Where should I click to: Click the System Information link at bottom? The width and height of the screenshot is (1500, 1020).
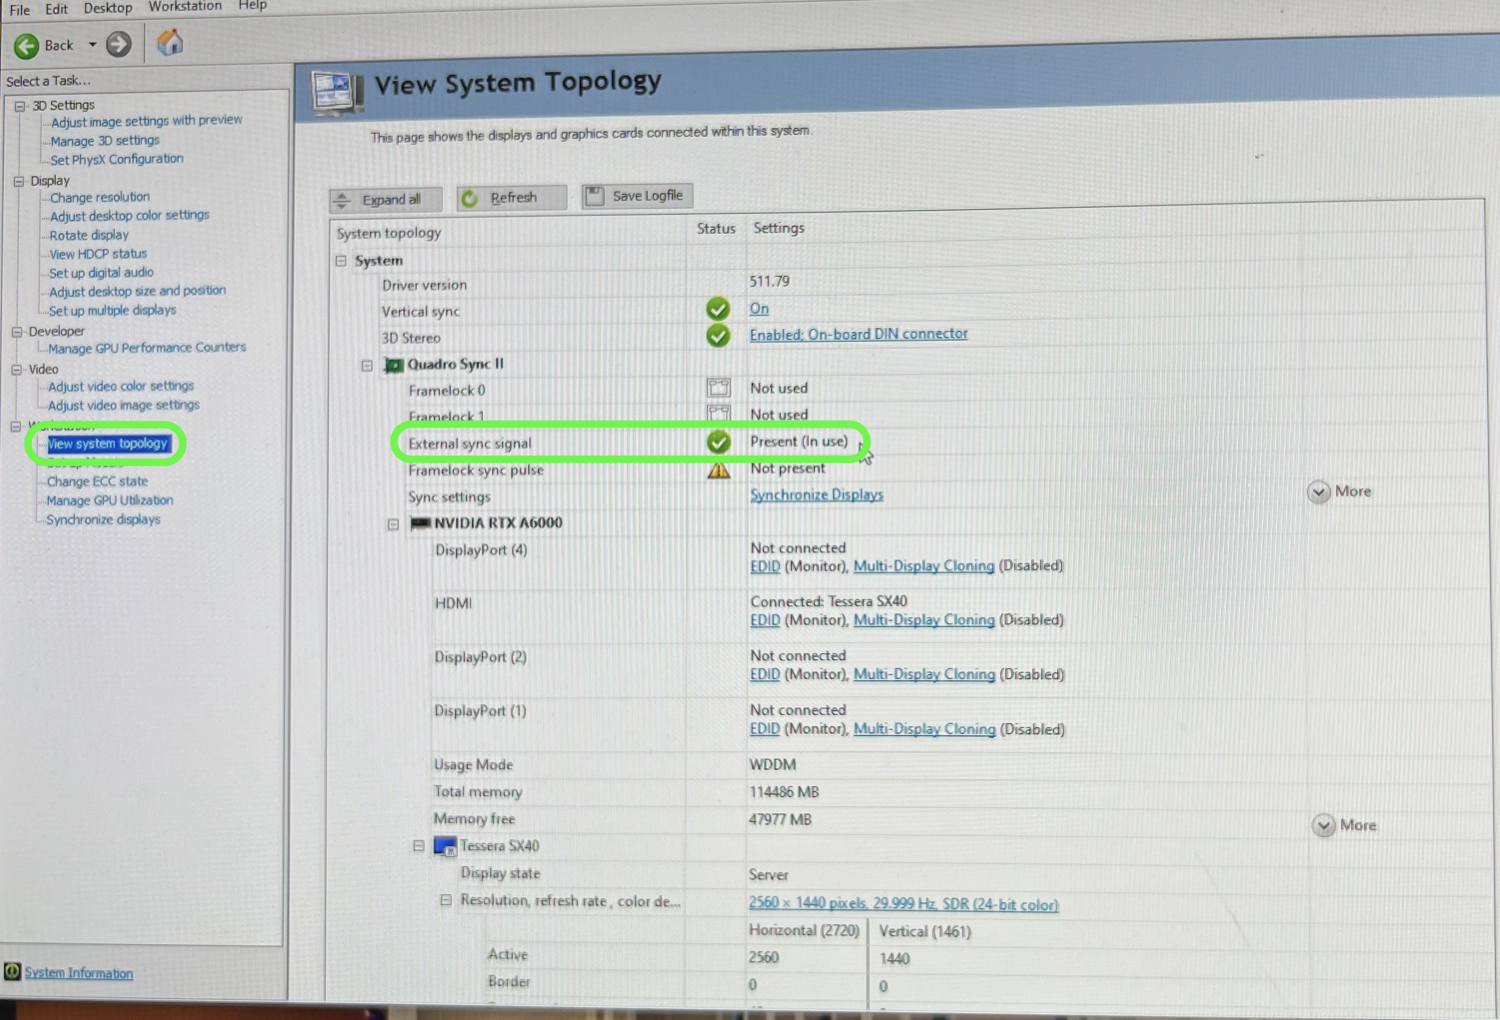click(77, 973)
